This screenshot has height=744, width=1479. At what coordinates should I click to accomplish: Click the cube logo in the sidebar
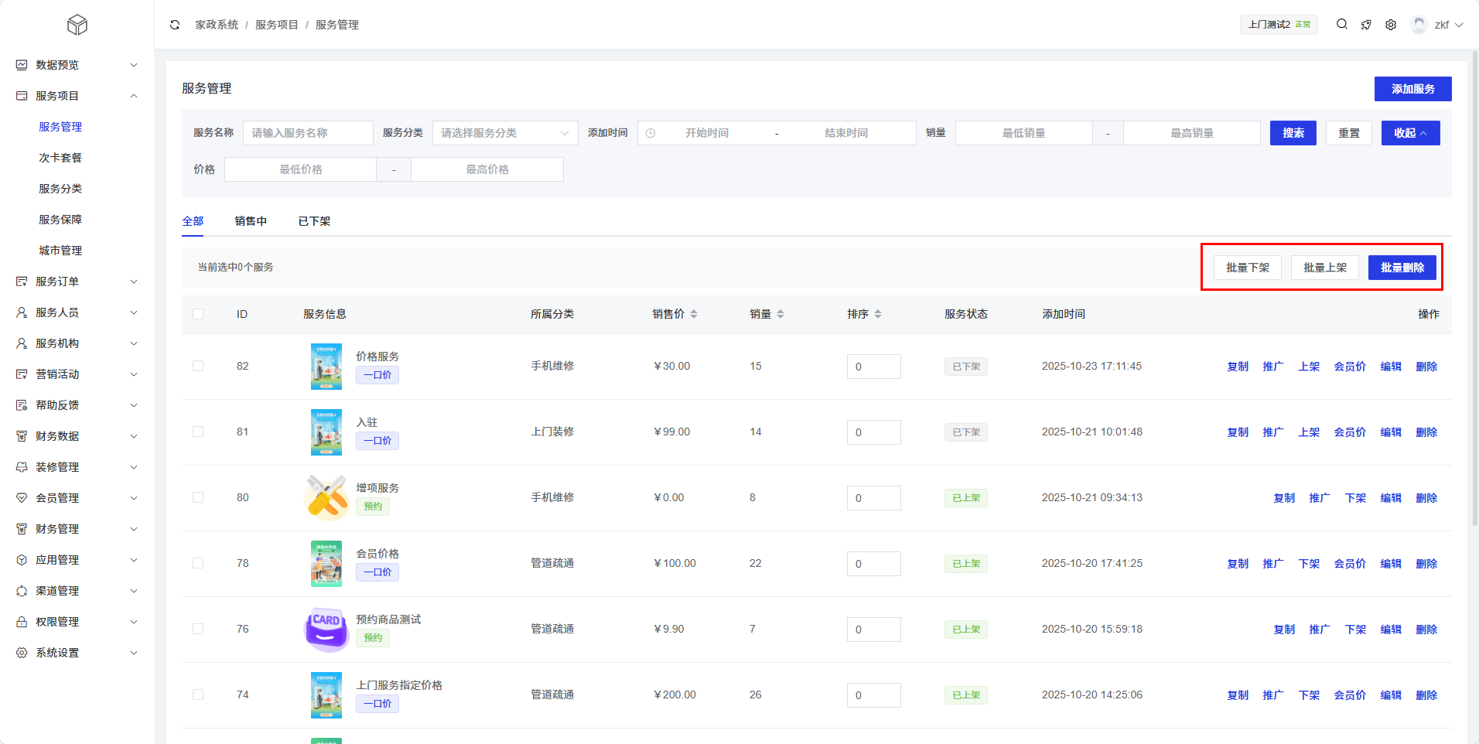(77, 25)
